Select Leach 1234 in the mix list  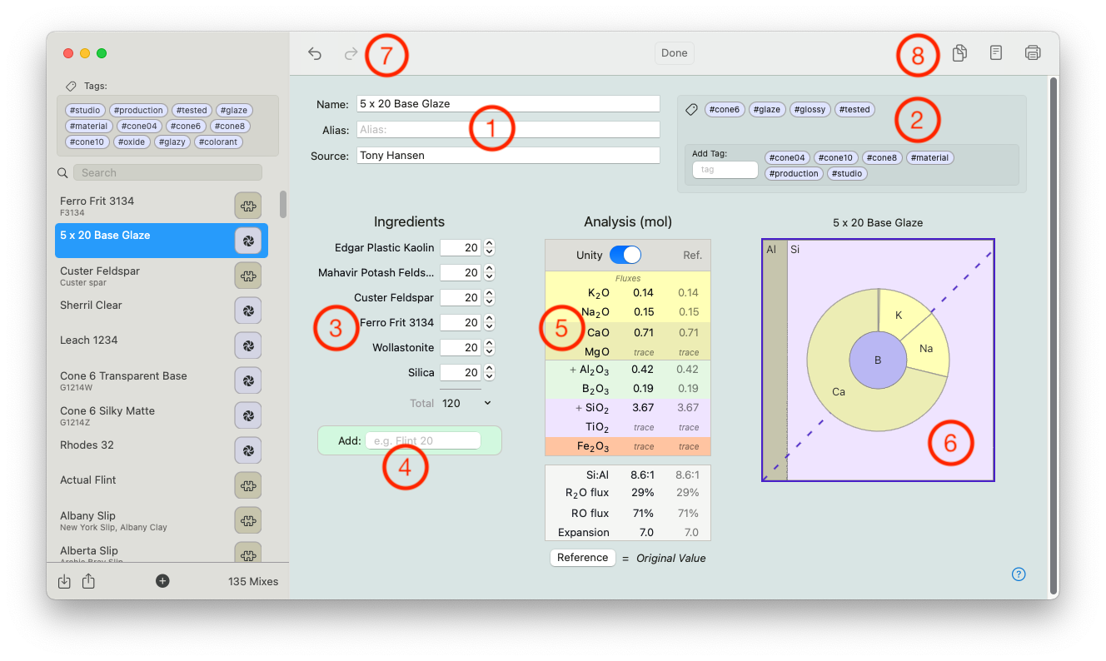pyautogui.click(x=162, y=345)
